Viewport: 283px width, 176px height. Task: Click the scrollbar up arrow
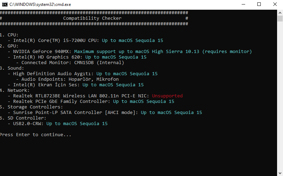280,12
